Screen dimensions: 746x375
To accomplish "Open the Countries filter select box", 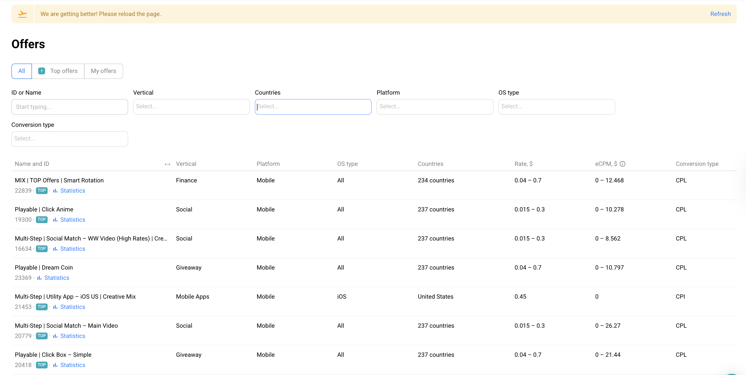I will point(313,107).
